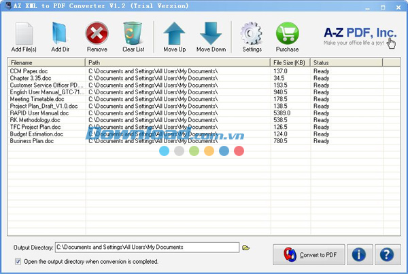Click the Add File(s) toolbar icon
This screenshot has height=274, width=408.
(x=24, y=34)
